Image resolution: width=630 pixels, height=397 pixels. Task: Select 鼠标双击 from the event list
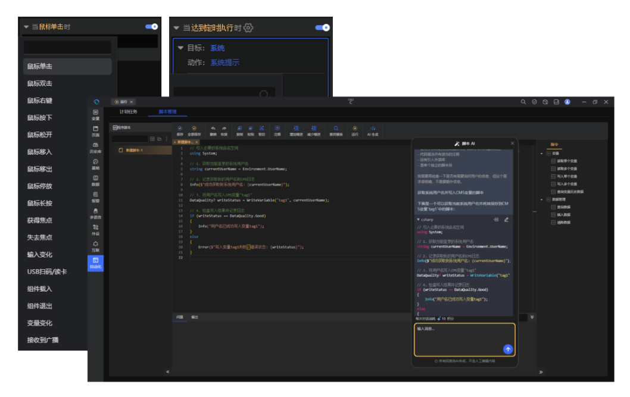(40, 83)
